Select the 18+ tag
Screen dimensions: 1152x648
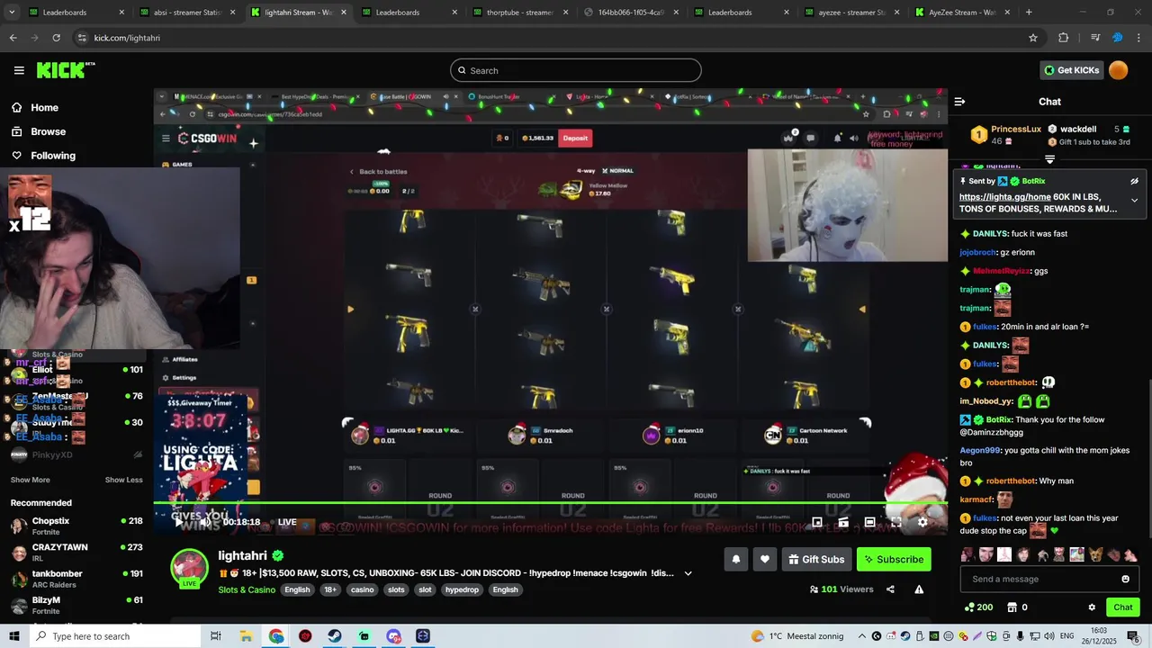330,589
